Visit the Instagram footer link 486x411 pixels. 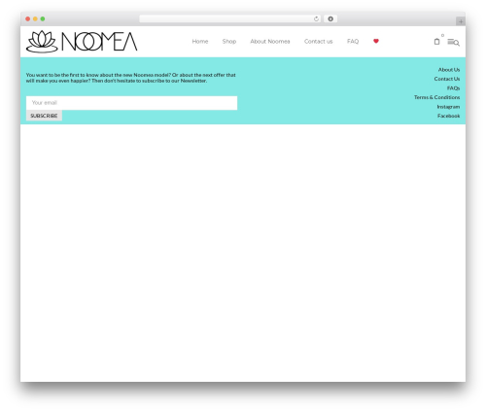[x=448, y=107]
